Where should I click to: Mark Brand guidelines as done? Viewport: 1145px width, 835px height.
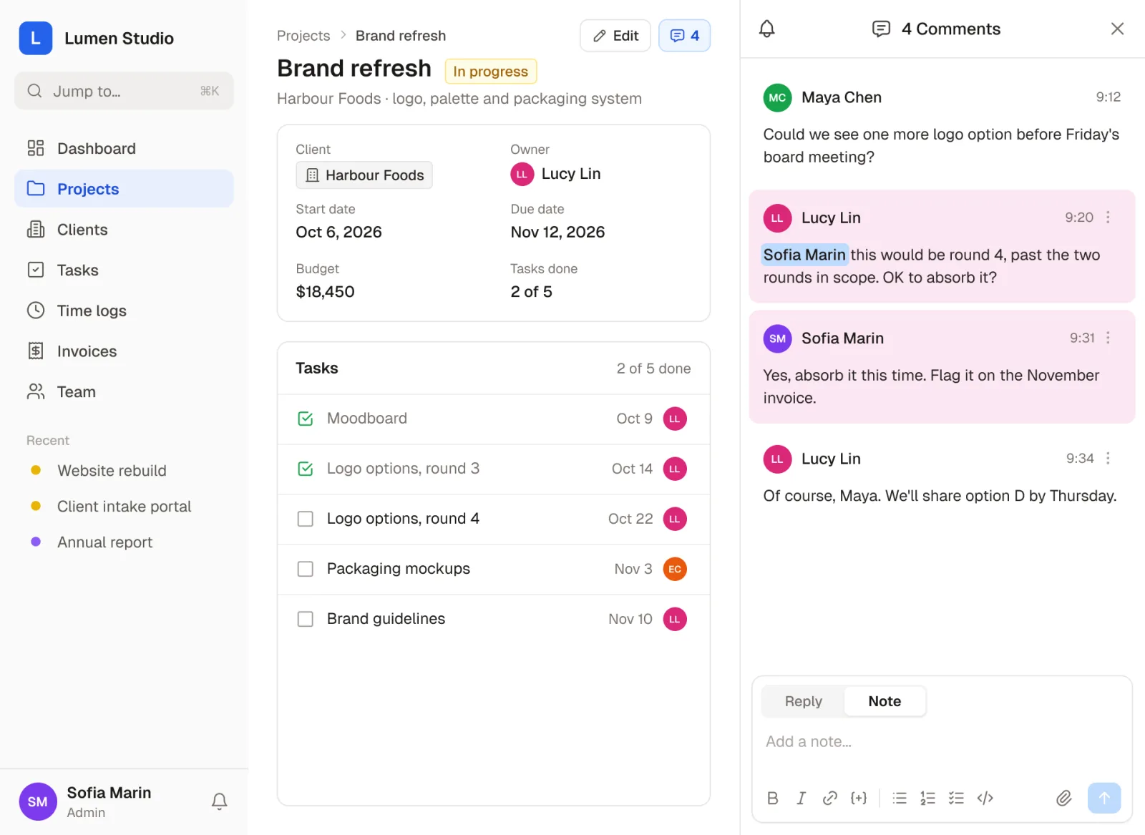click(x=306, y=619)
